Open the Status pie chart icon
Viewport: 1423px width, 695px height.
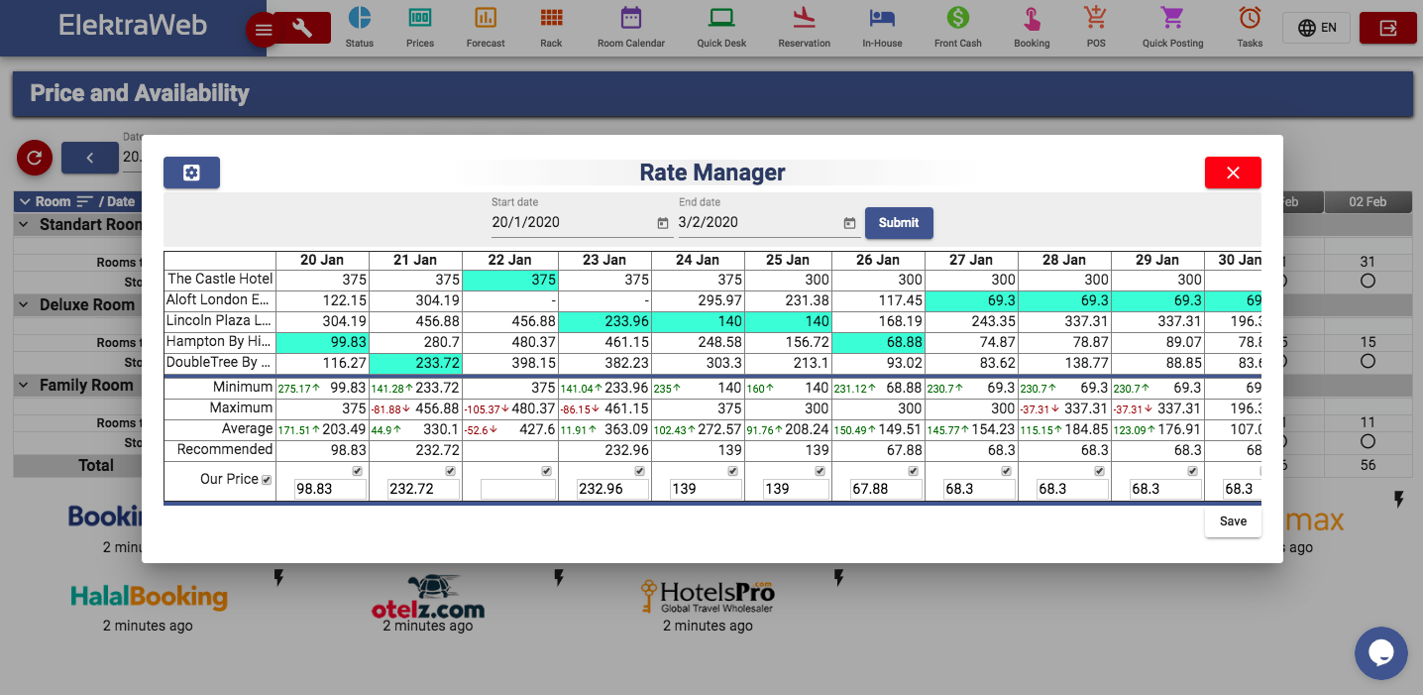point(360,18)
